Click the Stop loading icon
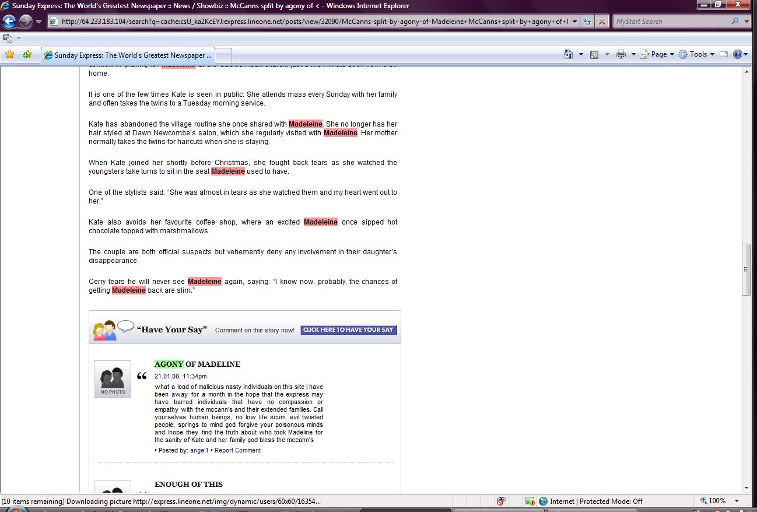 point(601,22)
